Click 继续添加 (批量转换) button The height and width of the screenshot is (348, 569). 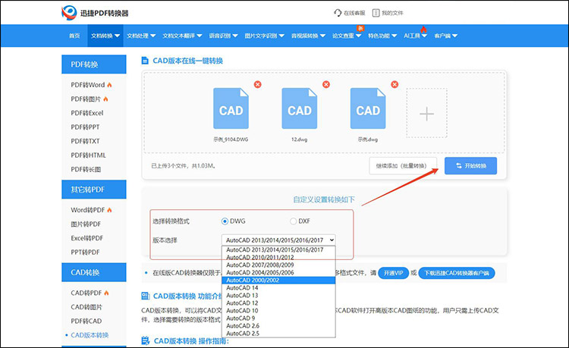pos(403,166)
